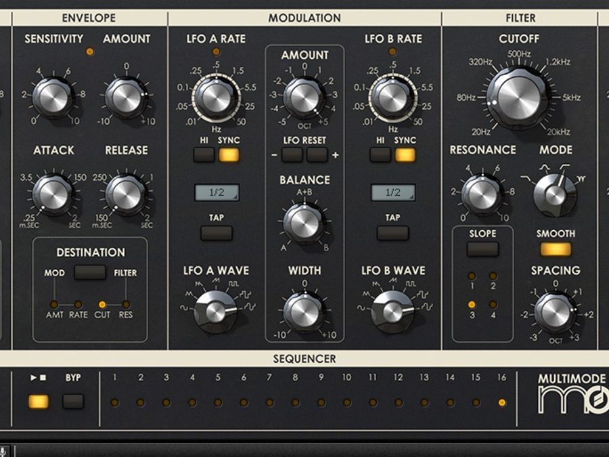Click the RES destination LED
Image resolution: width=609 pixels, height=457 pixels.
point(126,304)
